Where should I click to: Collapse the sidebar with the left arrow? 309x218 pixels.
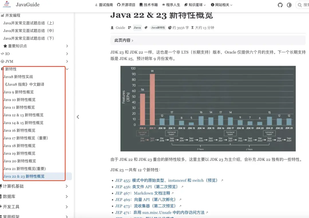point(78,117)
